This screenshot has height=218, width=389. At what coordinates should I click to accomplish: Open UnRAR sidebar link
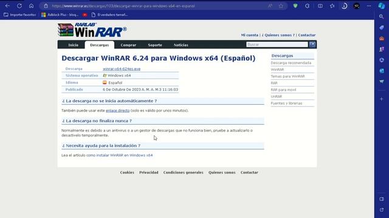click(x=277, y=96)
